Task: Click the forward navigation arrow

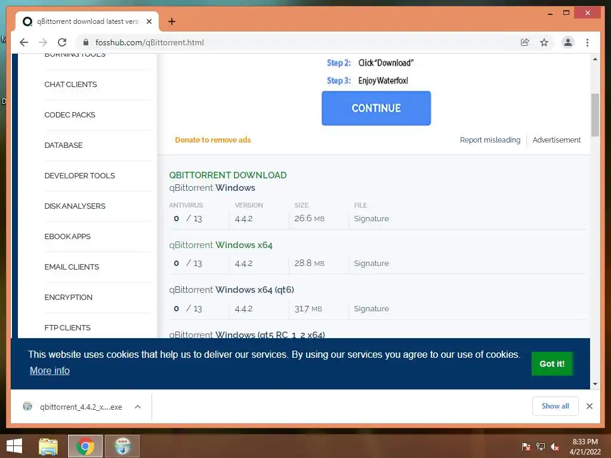Action: click(x=43, y=42)
